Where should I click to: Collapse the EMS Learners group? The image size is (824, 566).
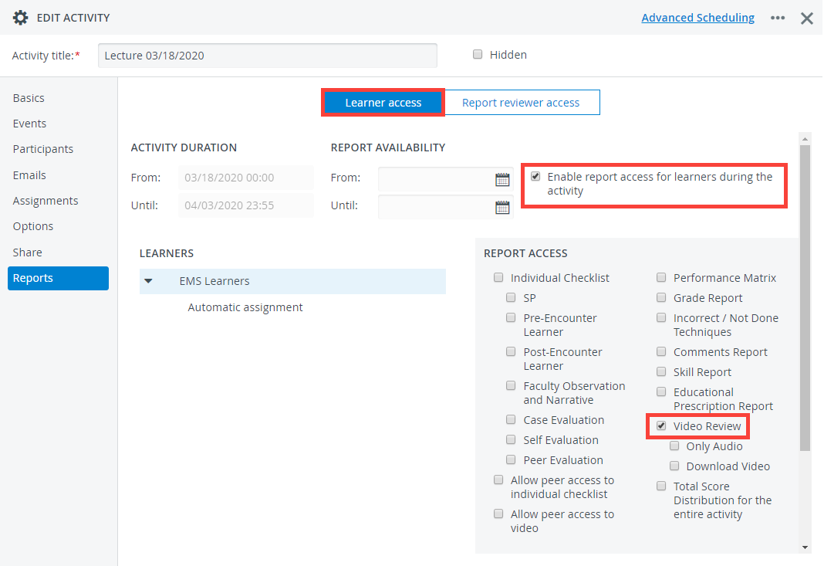[x=149, y=281]
